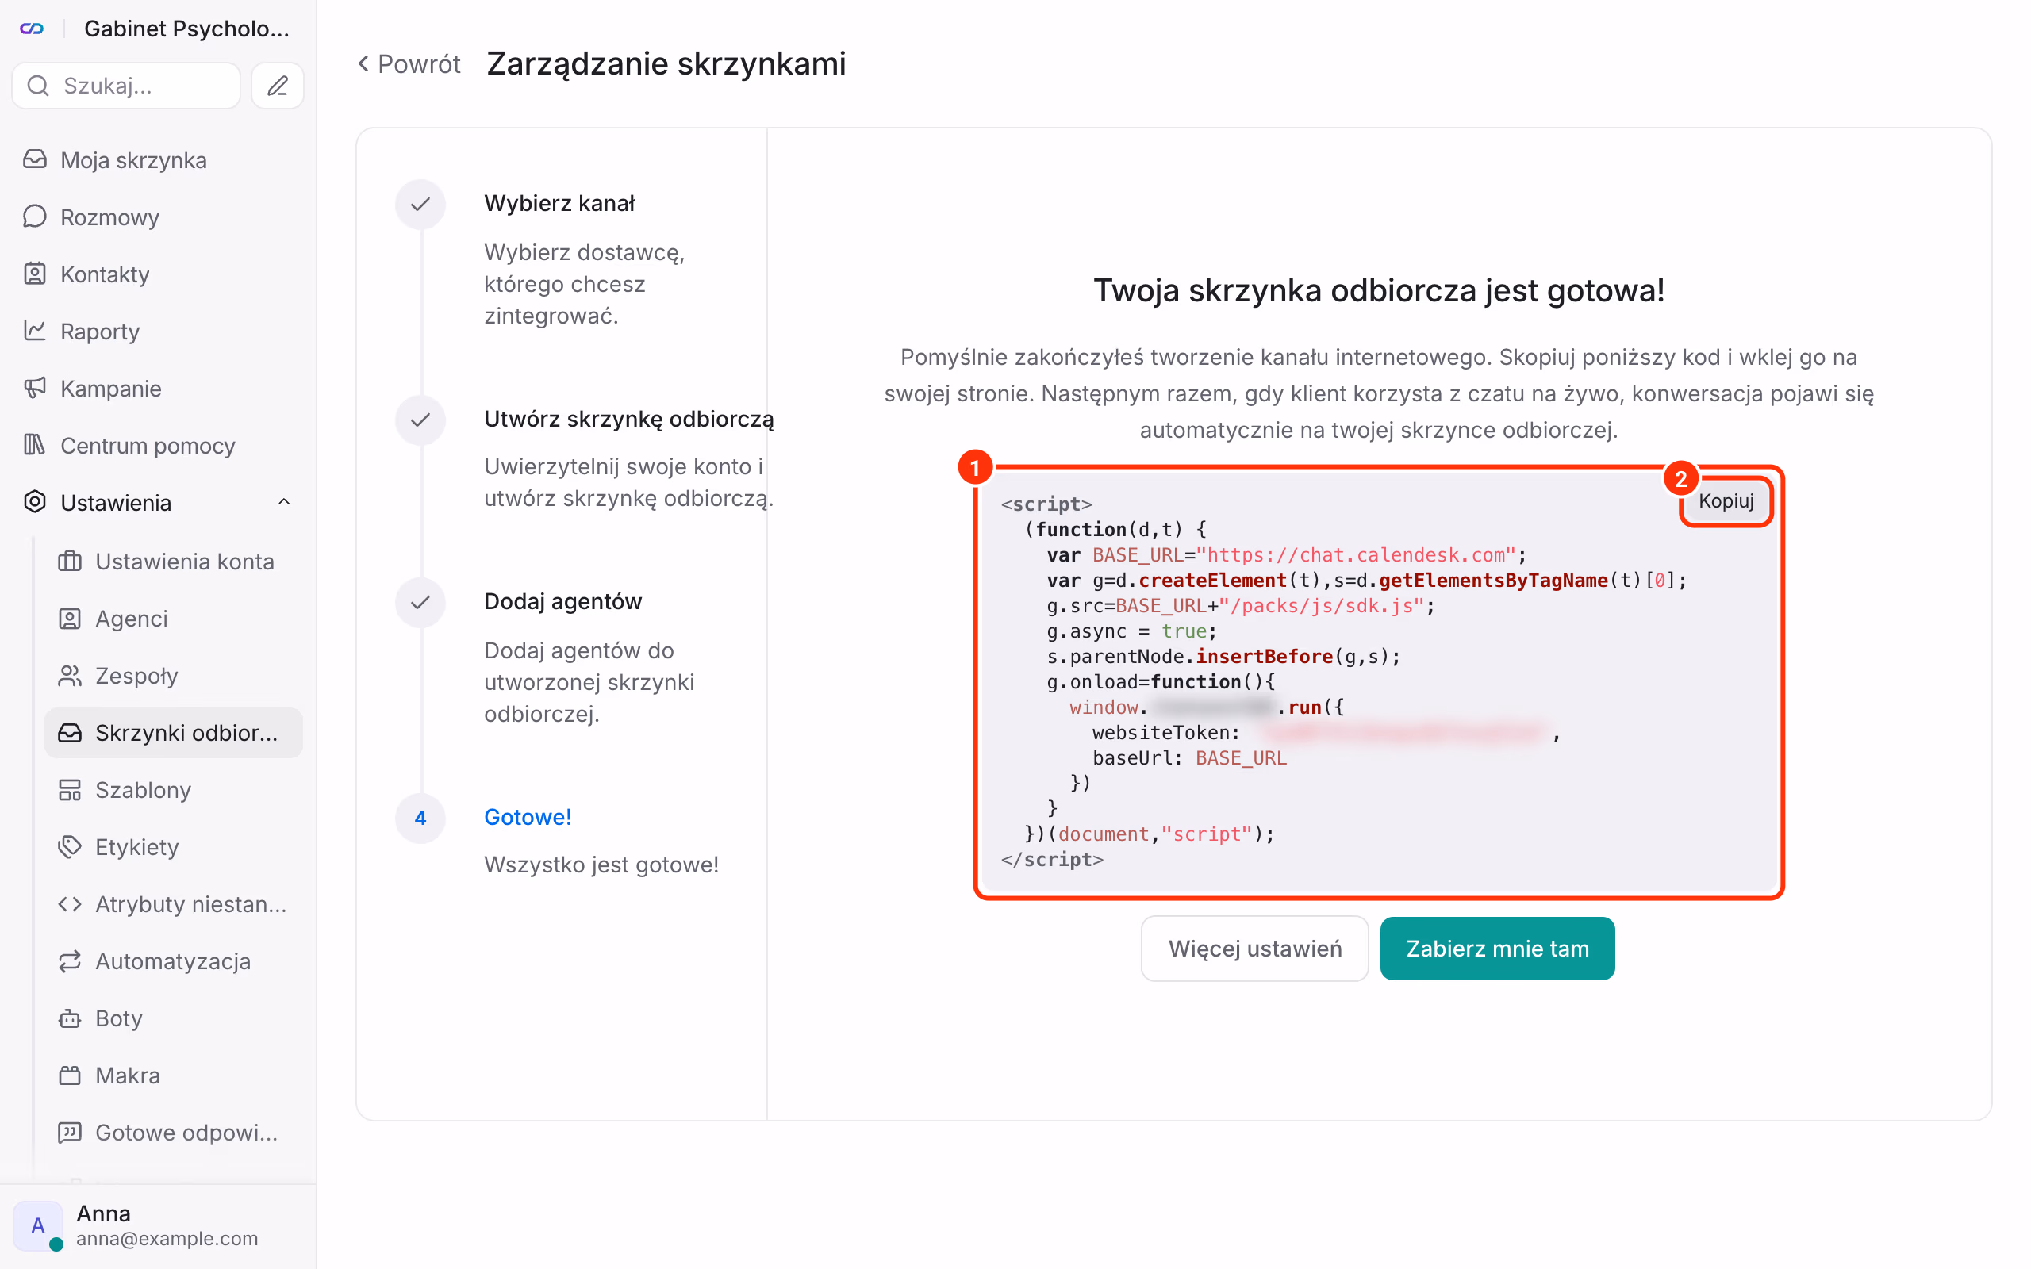Open Rozmowy conversations icon
Image resolution: width=2031 pixels, height=1269 pixels.
[34, 217]
